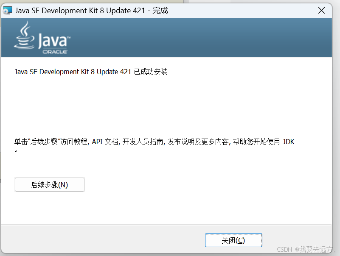Click the ORACLE text under the Java logo
The image size is (340, 256).
pos(56,50)
